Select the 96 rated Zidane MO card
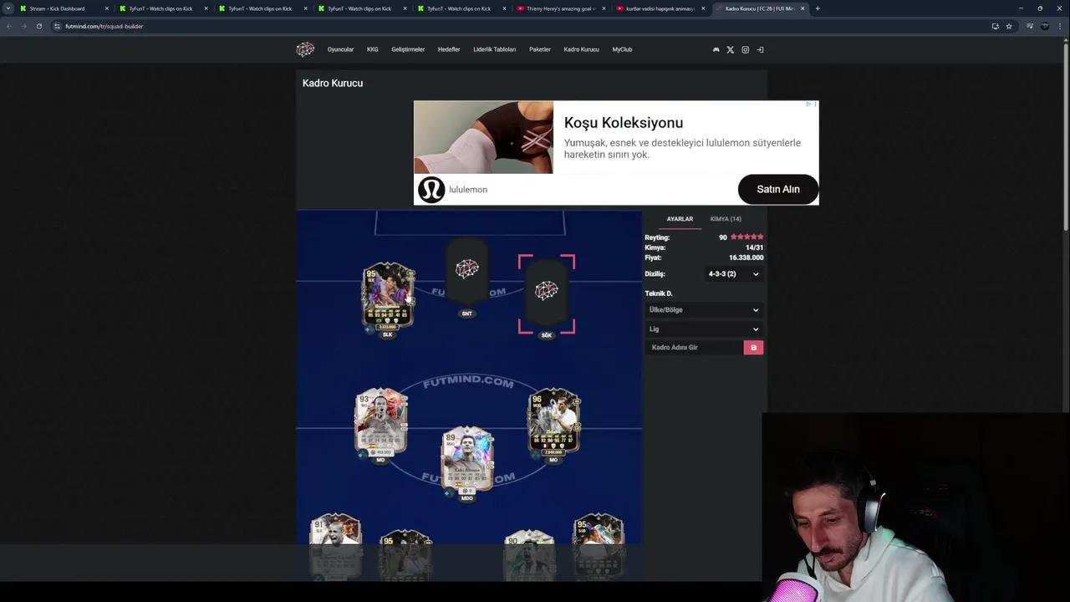The height and width of the screenshot is (602, 1070). tap(553, 421)
